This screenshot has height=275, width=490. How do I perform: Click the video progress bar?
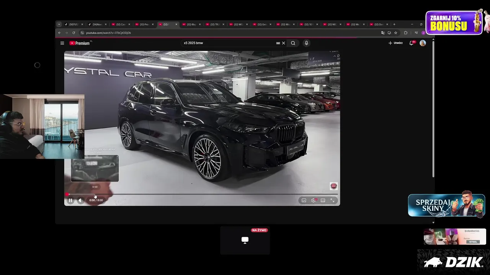tap(202, 194)
